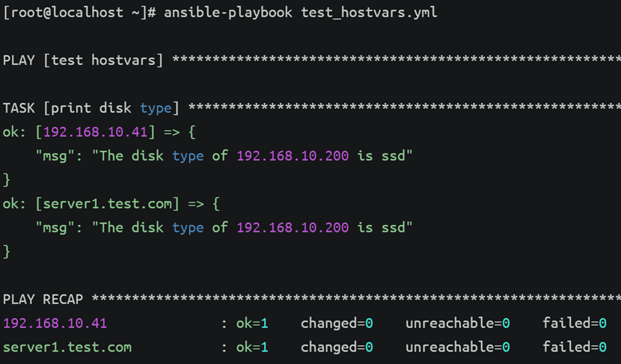The width and height of the screenshot is (621, 364).
Task: Click the 'TASK [print disk type]' header line
Action: click(x=312, y=108)
